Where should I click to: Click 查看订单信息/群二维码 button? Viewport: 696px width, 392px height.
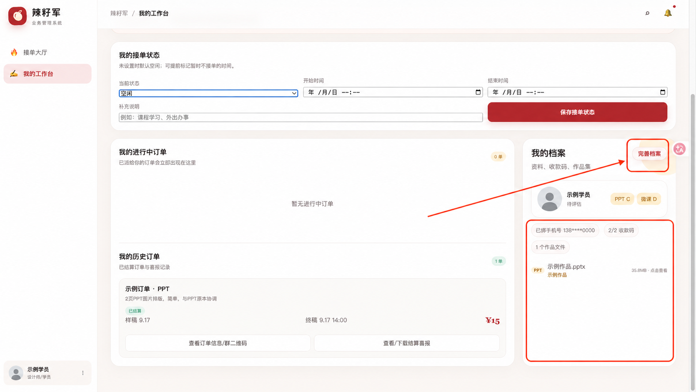(x=218, y=343)
